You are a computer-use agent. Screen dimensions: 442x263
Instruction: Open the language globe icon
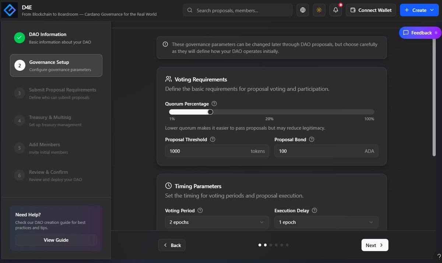pos(303,10)
